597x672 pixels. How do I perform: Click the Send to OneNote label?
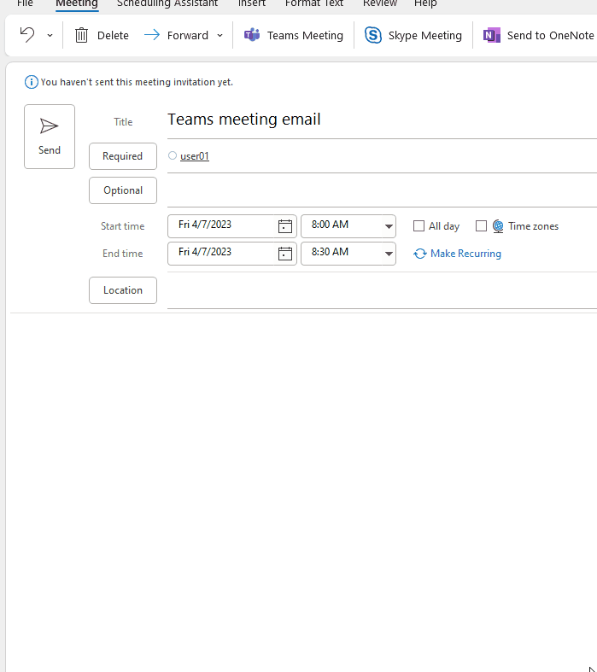pyautogui.click(x=551, y=36)
